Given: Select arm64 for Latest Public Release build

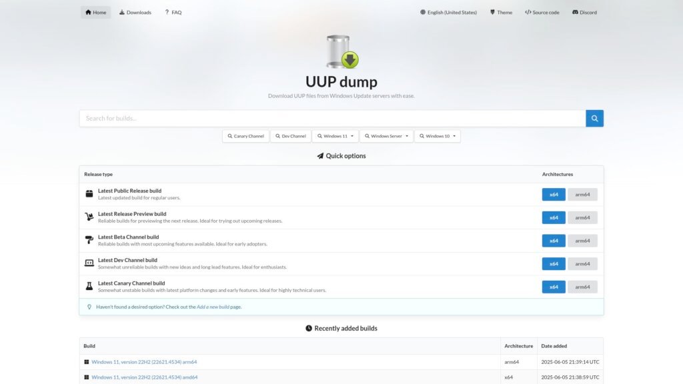Looking at the screenshot, I should tap(582, 195).
